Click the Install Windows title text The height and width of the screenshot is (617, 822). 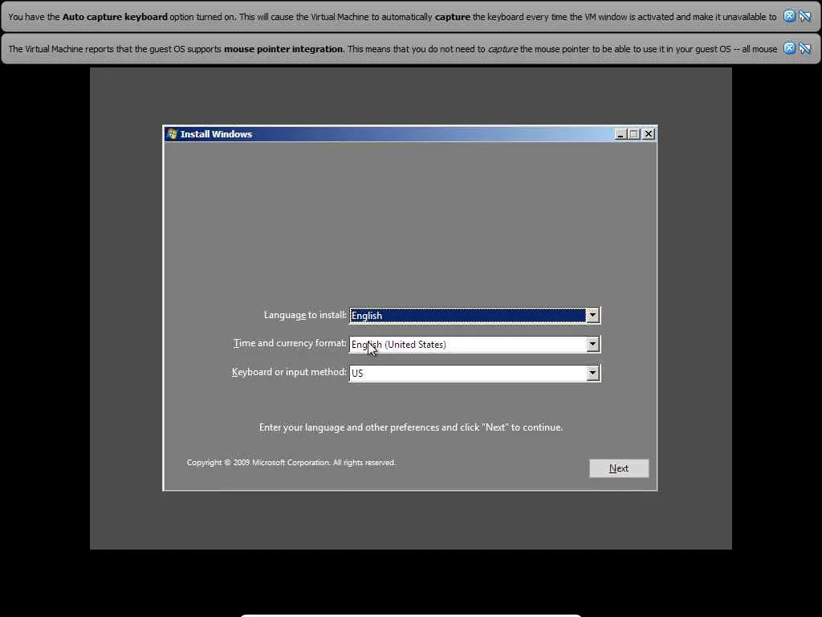[216, 134]
